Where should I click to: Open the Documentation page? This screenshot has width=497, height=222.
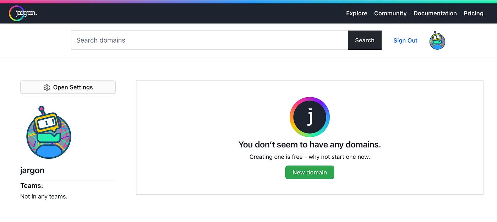435,13
